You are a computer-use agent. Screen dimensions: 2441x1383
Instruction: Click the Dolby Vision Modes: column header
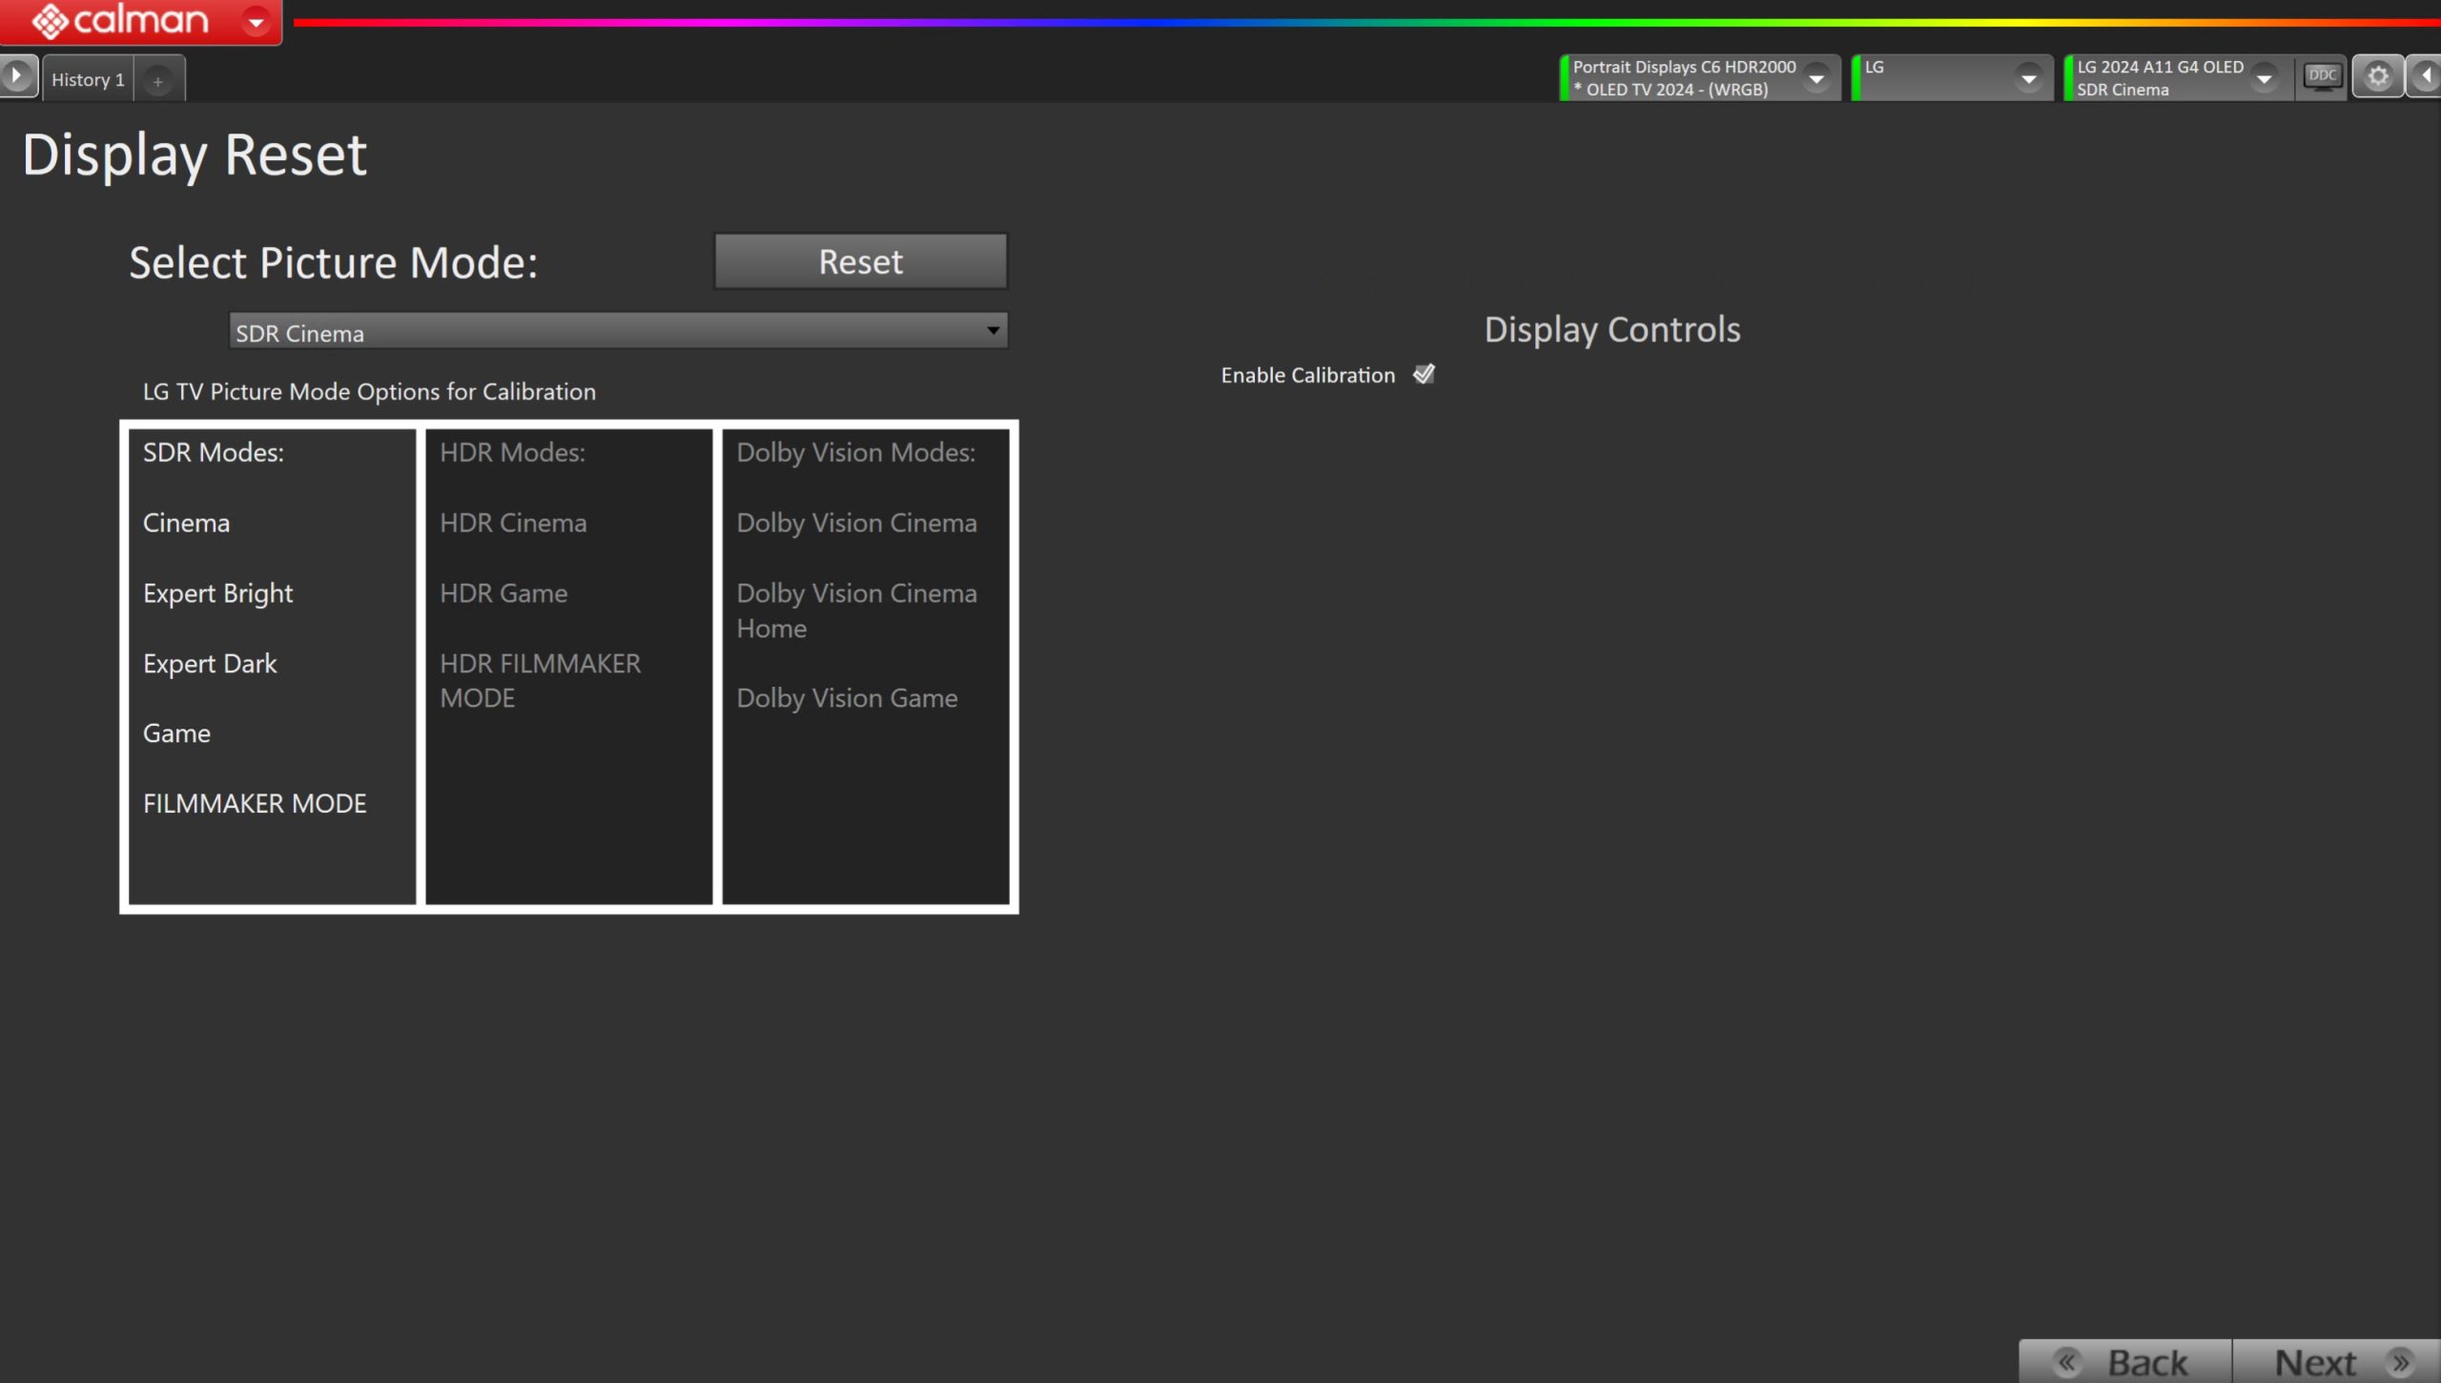pyautogui.click(x=855, y=452)
